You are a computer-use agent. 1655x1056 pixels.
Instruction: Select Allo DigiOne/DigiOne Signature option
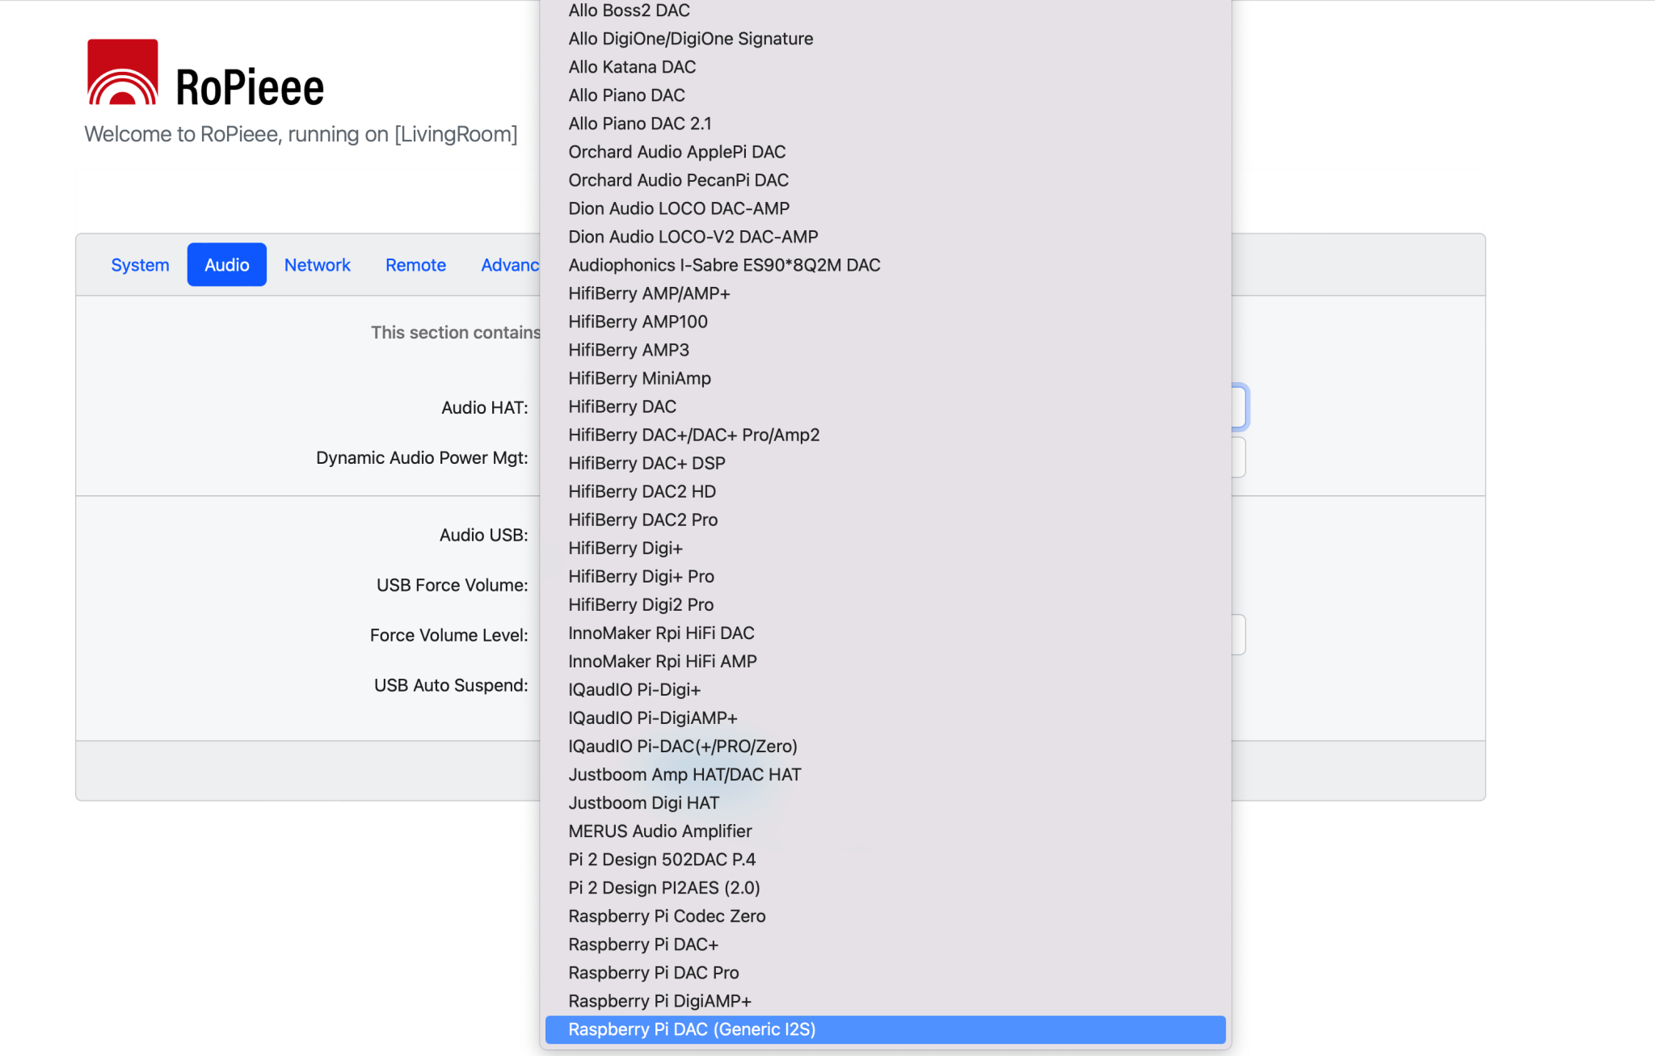pos(886,39)
